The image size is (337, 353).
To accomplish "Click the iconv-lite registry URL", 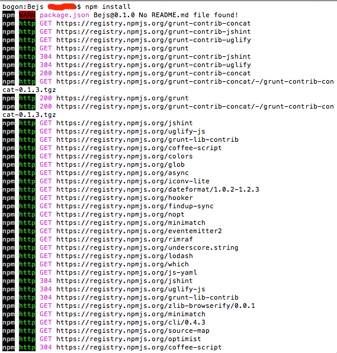I will click(x=133, y=181).
